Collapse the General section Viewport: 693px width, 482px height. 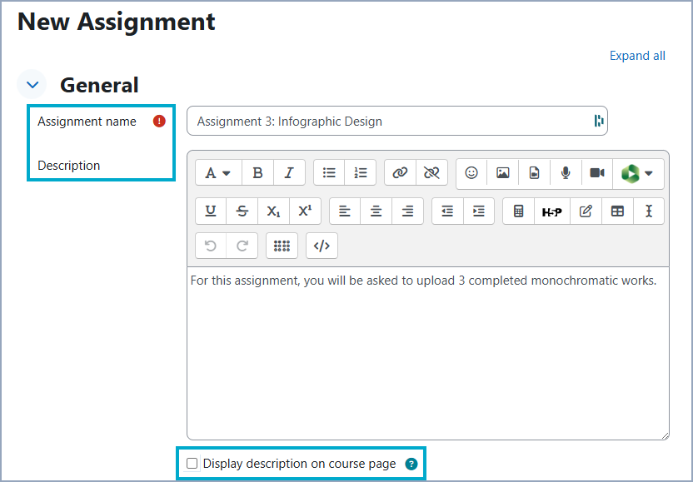coord(31,84)
